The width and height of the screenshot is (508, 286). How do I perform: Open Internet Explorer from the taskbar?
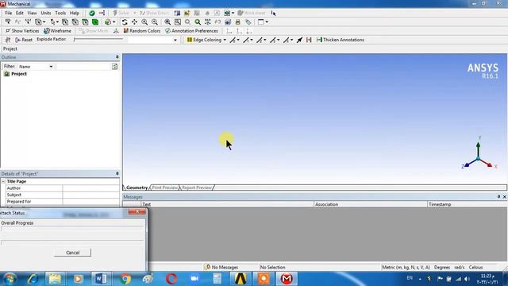(33, 279)
